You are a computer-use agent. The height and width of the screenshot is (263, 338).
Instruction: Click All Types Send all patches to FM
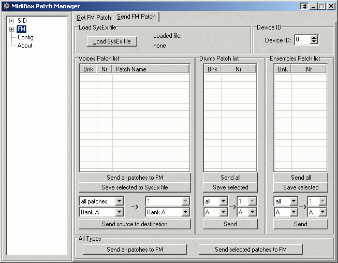click(135, 250)
